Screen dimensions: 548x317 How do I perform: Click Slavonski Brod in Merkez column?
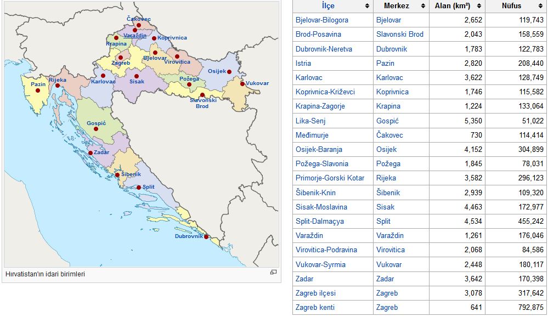click(x=399, y=35)
